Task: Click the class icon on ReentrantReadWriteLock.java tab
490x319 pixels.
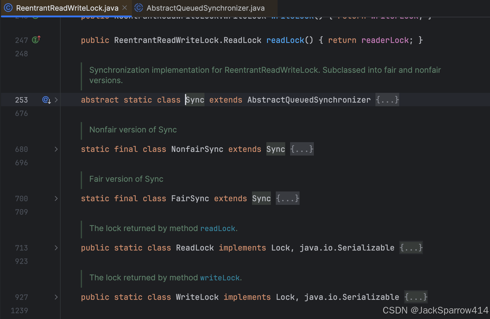Action: click(x=8, y=8)
